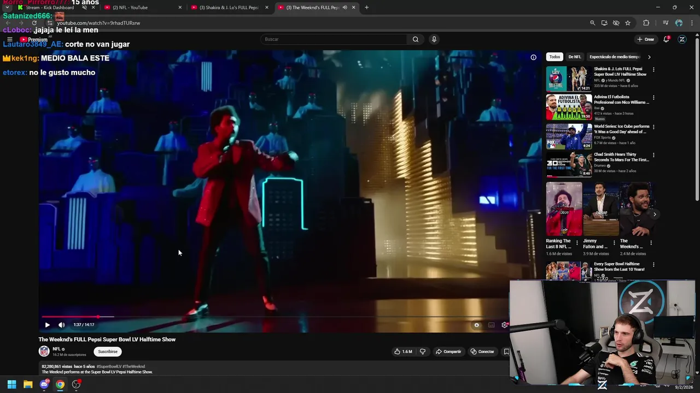Select Espectáculo de medio tiempo chip
This screenshot has width=700, height=393.
click(615, 57)
